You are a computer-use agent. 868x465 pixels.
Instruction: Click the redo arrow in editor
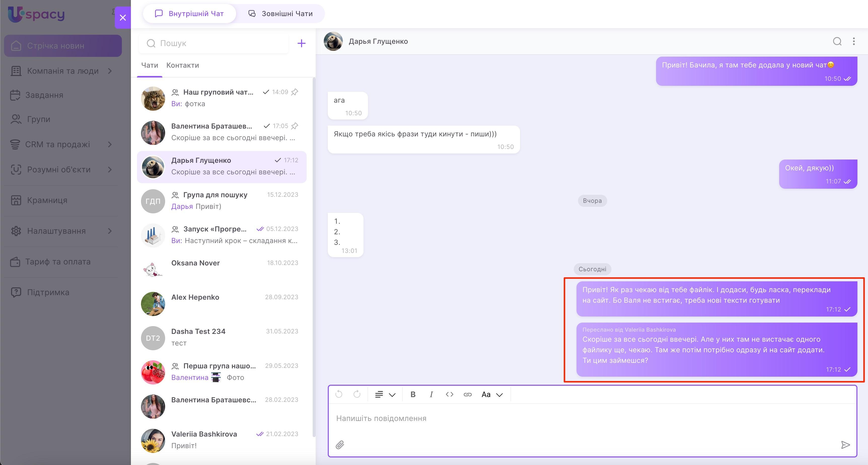357,394
